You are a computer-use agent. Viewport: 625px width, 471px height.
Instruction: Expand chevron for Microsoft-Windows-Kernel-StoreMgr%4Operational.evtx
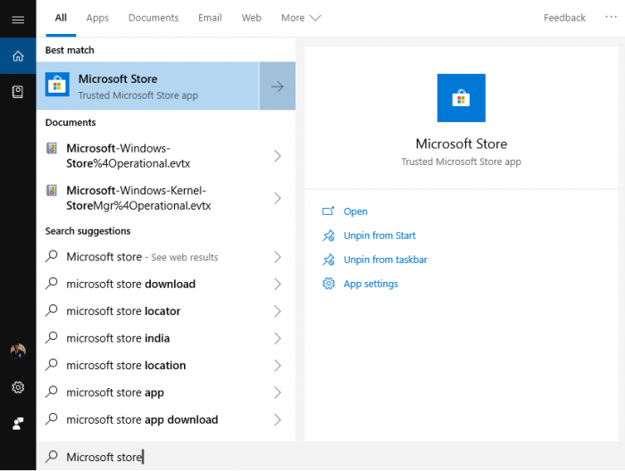click(278, 198)
